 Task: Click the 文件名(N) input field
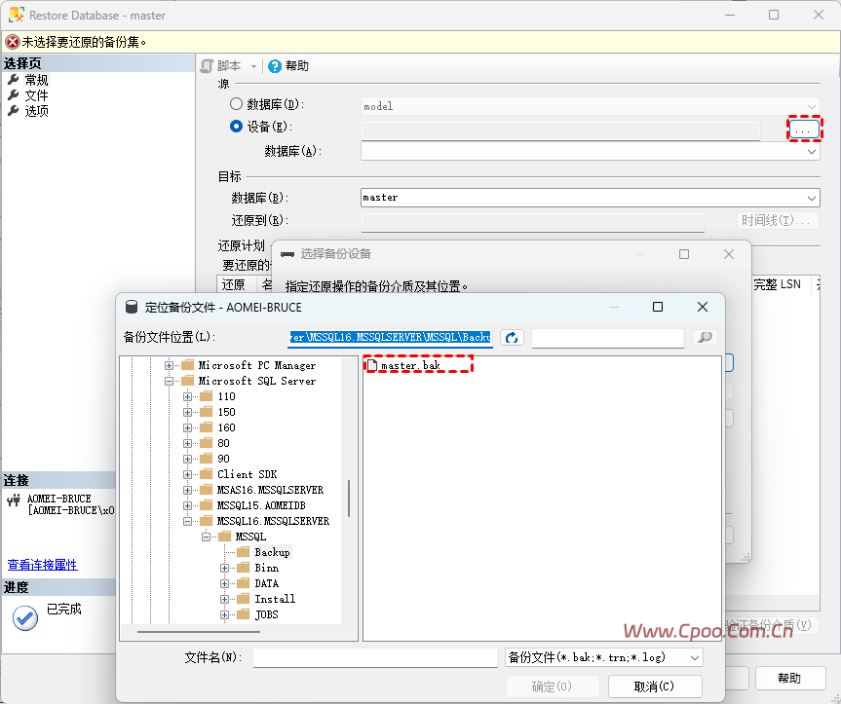click(x=375, y=657)
